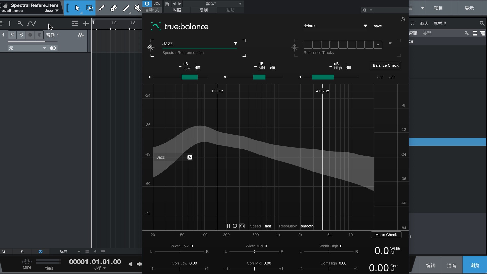
Task: Select the Range selection tool
Action: [90, 8]
